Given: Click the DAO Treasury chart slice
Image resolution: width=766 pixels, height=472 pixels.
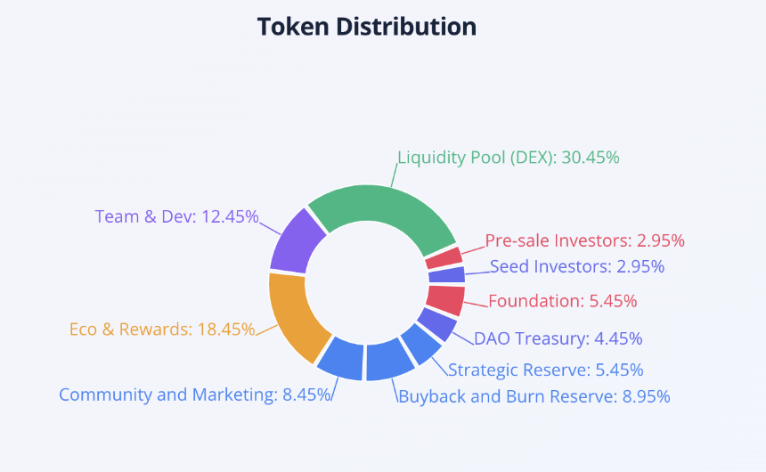Looking at the screenshot, I should [437, 324].
